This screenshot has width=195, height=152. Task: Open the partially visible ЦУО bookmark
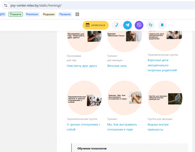tap(2, 14)
